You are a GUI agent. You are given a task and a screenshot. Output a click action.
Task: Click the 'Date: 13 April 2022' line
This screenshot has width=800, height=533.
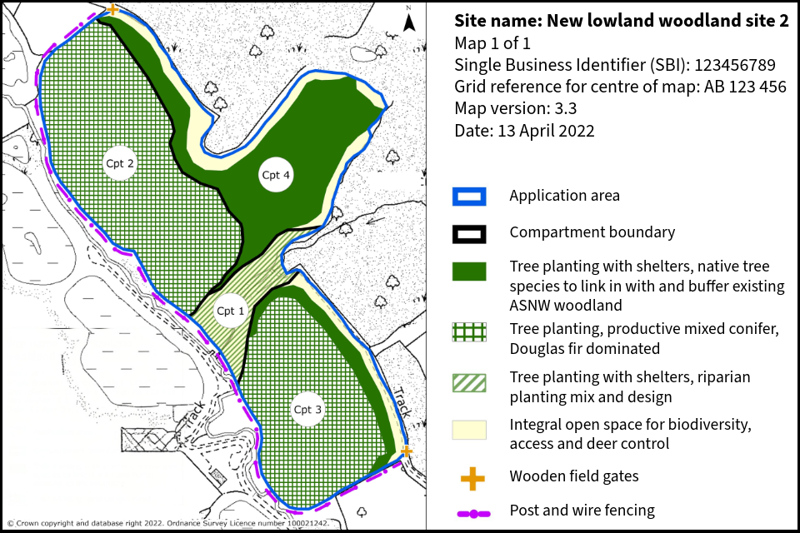tap(524, 131)
